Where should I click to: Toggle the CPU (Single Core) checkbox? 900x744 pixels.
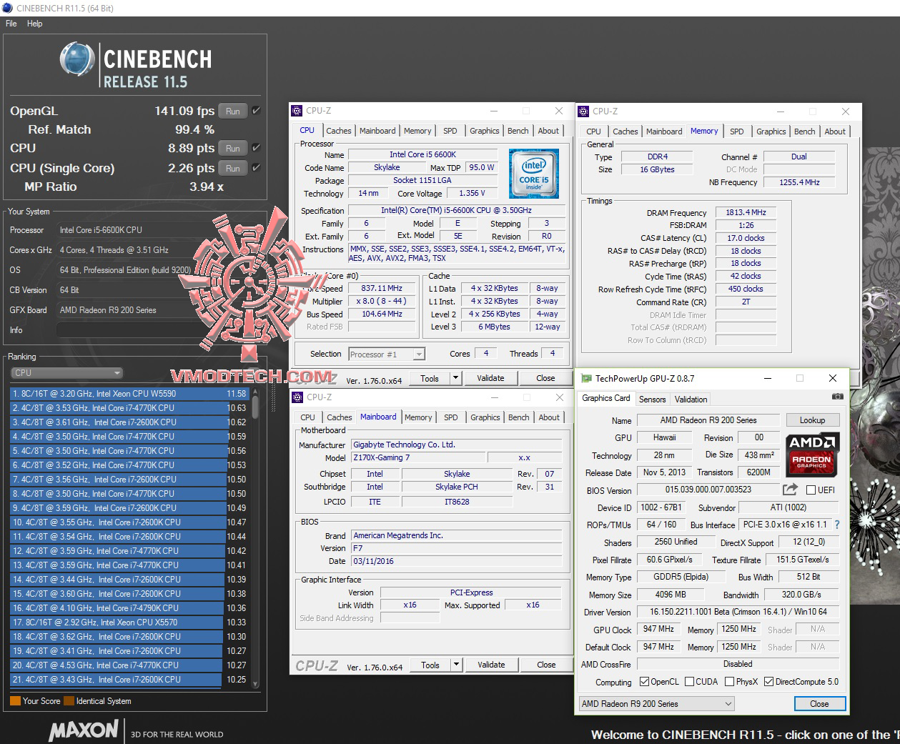tap(257, 168)
